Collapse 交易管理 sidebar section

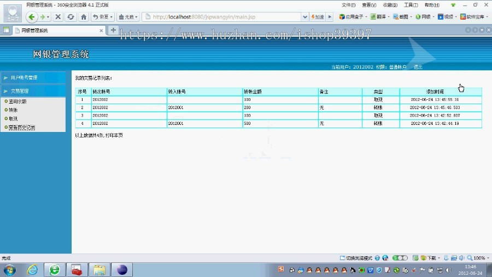(33, 91)
